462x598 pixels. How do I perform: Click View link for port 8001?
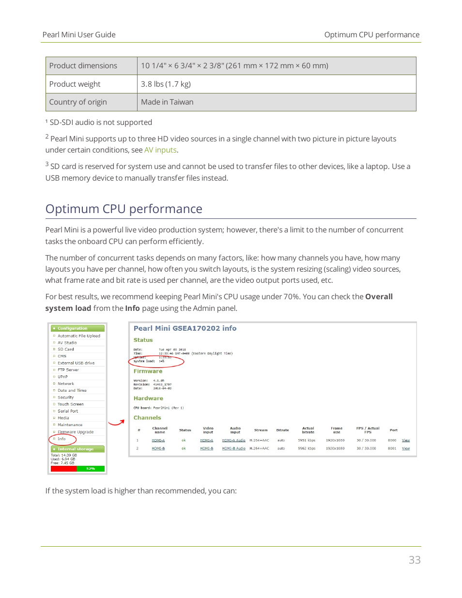pos(406,448)
